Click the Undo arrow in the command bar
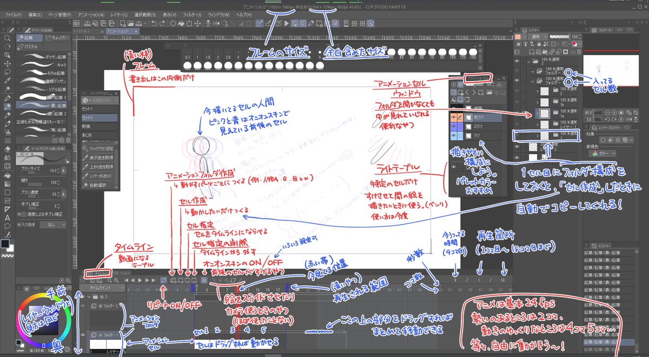The height and width of the screenshot is (357, 649). click(154, 23)
